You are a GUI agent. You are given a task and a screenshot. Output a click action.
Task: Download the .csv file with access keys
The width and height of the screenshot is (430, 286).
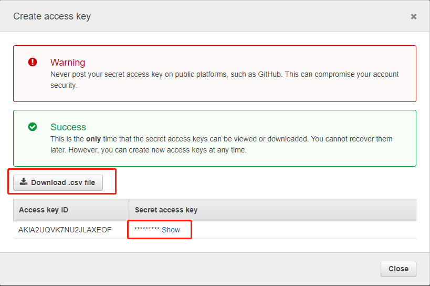point(58,182)
